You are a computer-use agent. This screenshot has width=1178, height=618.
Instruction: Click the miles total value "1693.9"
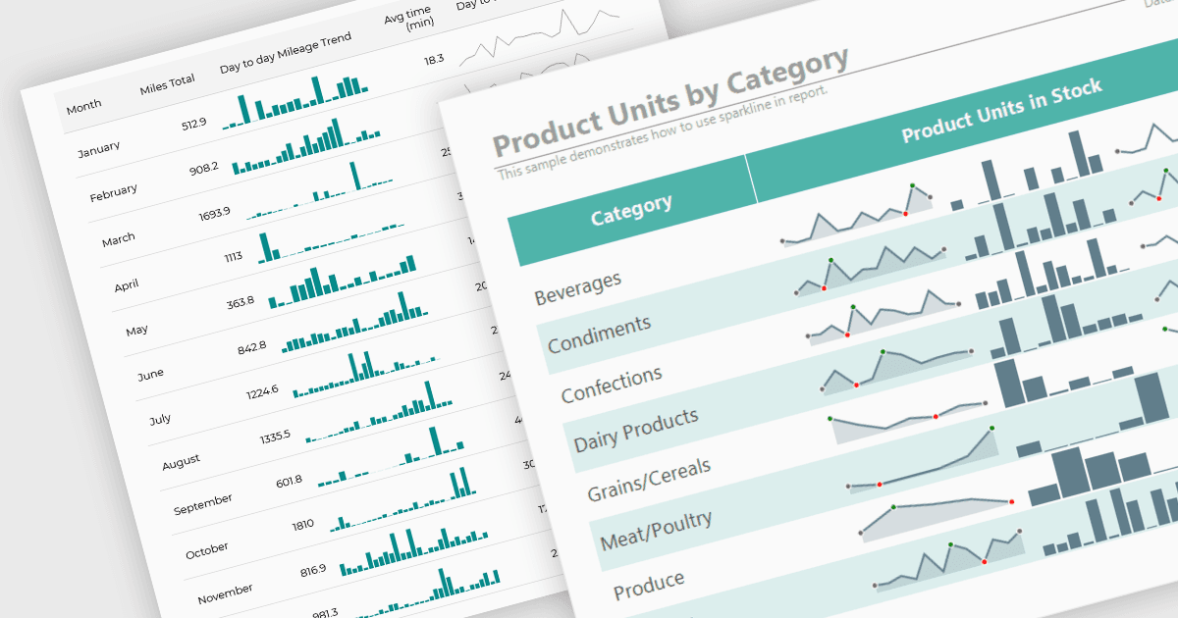pyautogui.click(x=214, y=212)
